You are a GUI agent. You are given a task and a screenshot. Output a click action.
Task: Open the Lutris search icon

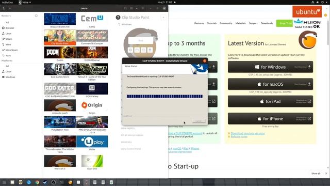pos(125,8)
